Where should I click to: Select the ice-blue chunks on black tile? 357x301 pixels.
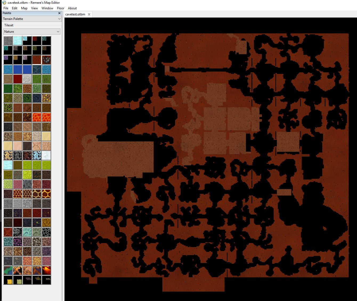37,156
